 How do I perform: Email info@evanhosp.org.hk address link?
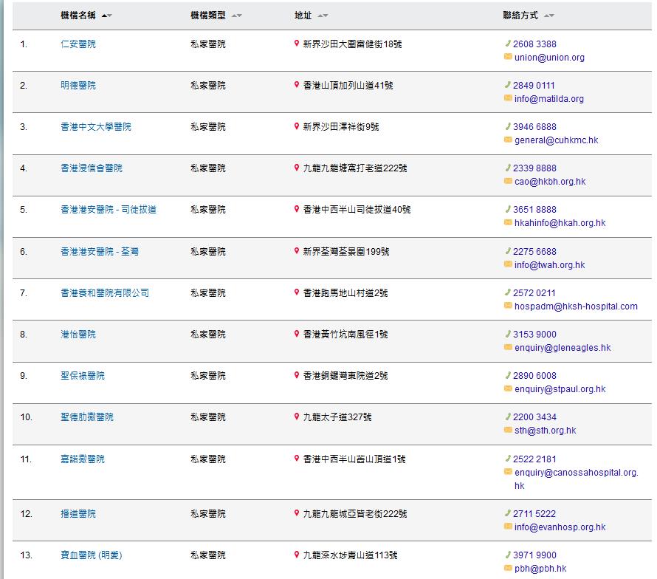[560, 527]
